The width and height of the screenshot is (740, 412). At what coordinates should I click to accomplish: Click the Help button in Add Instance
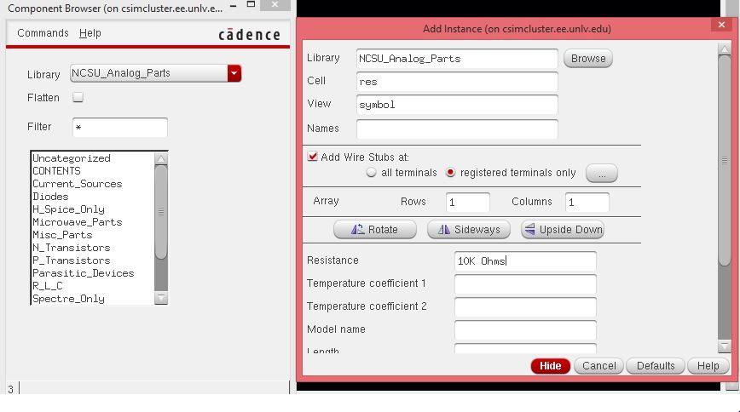(708, 366)
